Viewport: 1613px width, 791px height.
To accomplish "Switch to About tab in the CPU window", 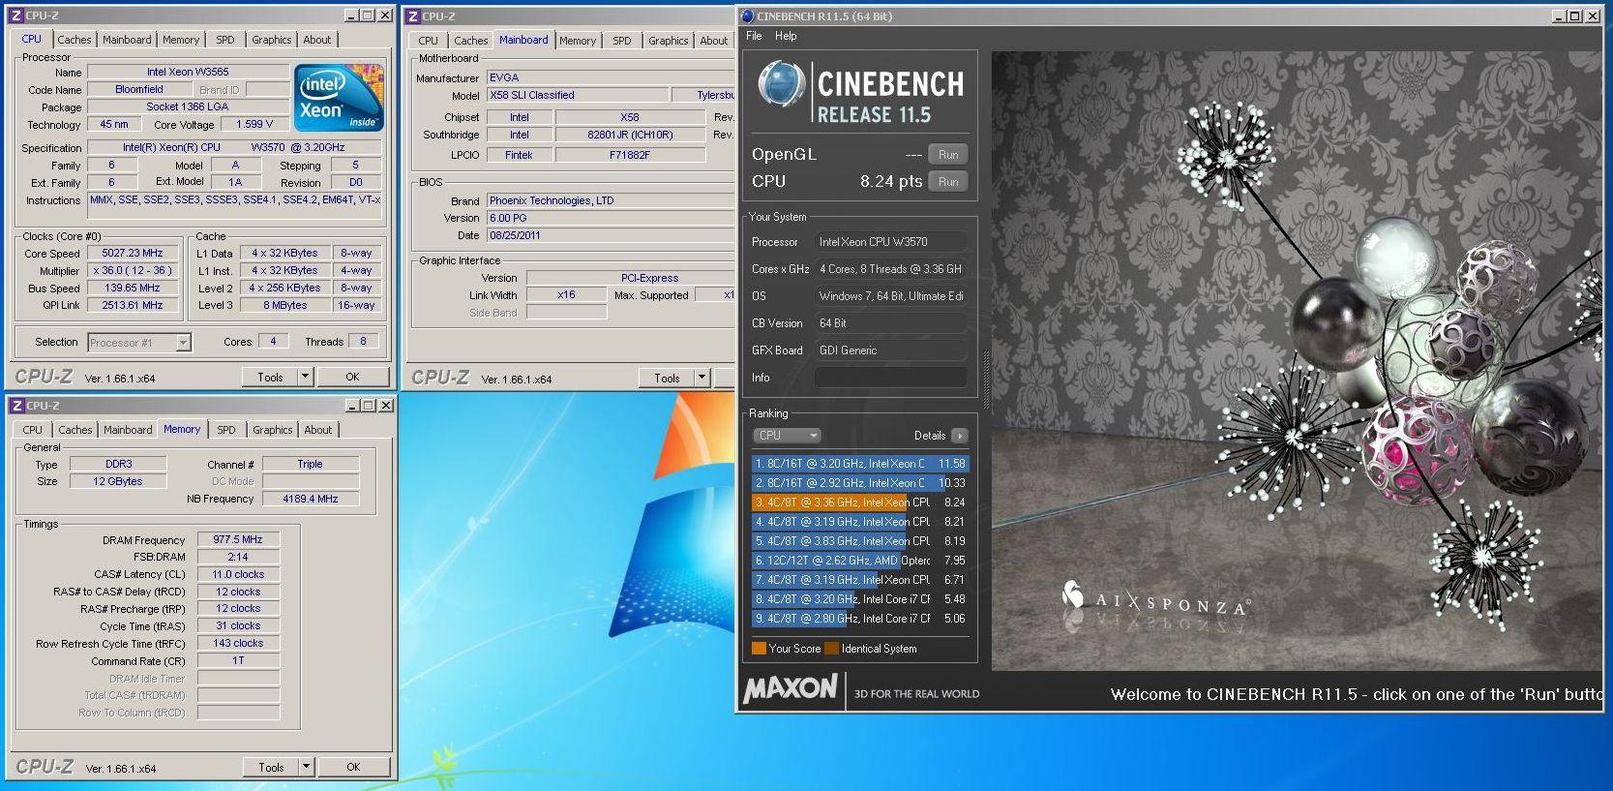I will coord(317,40).
